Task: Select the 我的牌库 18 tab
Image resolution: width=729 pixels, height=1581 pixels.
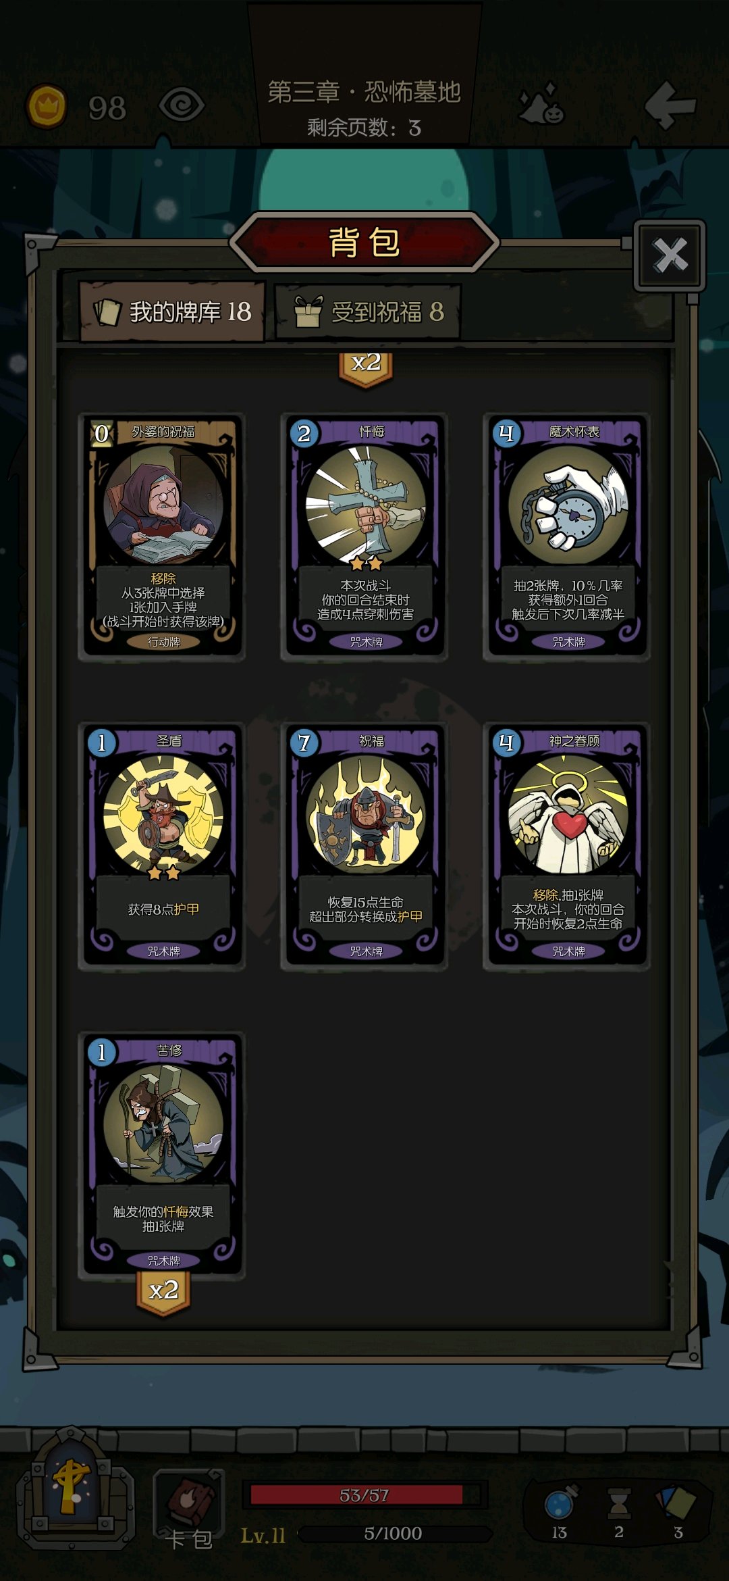Action: (172, 311)
